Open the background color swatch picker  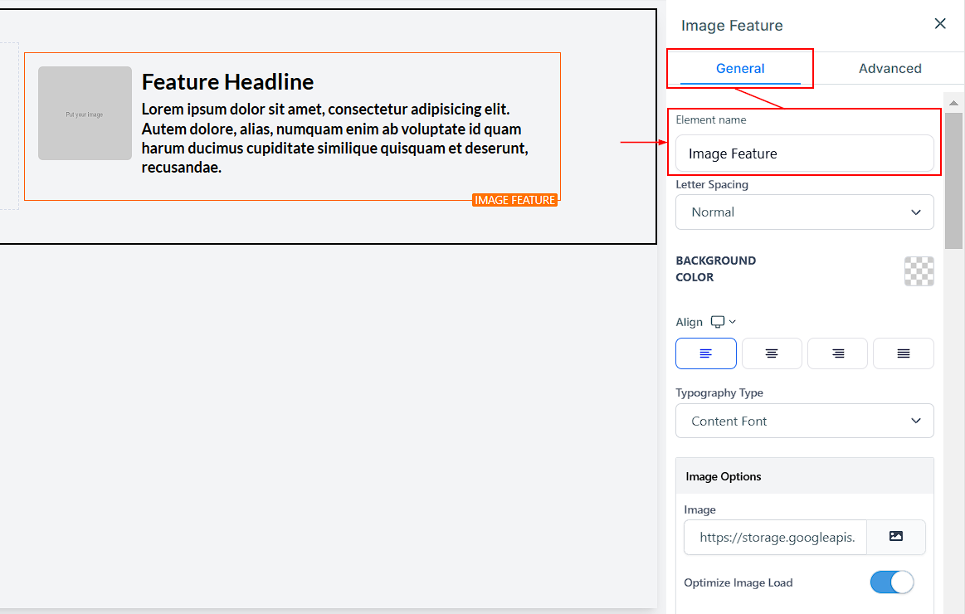pyautogui.click(x=919, y=271)
